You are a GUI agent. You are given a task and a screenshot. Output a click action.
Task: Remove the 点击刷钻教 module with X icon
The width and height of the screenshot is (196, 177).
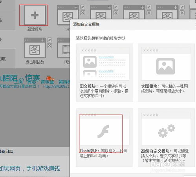pyautogui.click(x=49, y=46)
